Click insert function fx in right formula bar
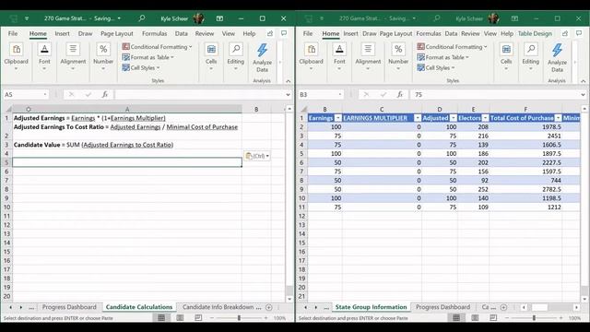This screenshot has height=332, width=590. coord(400,94)
